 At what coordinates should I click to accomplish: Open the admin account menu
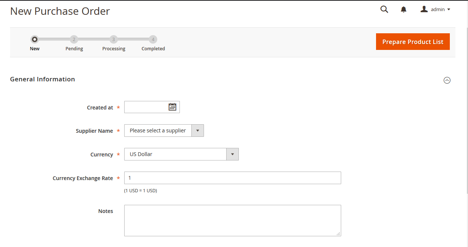click(x=435, y=10)
